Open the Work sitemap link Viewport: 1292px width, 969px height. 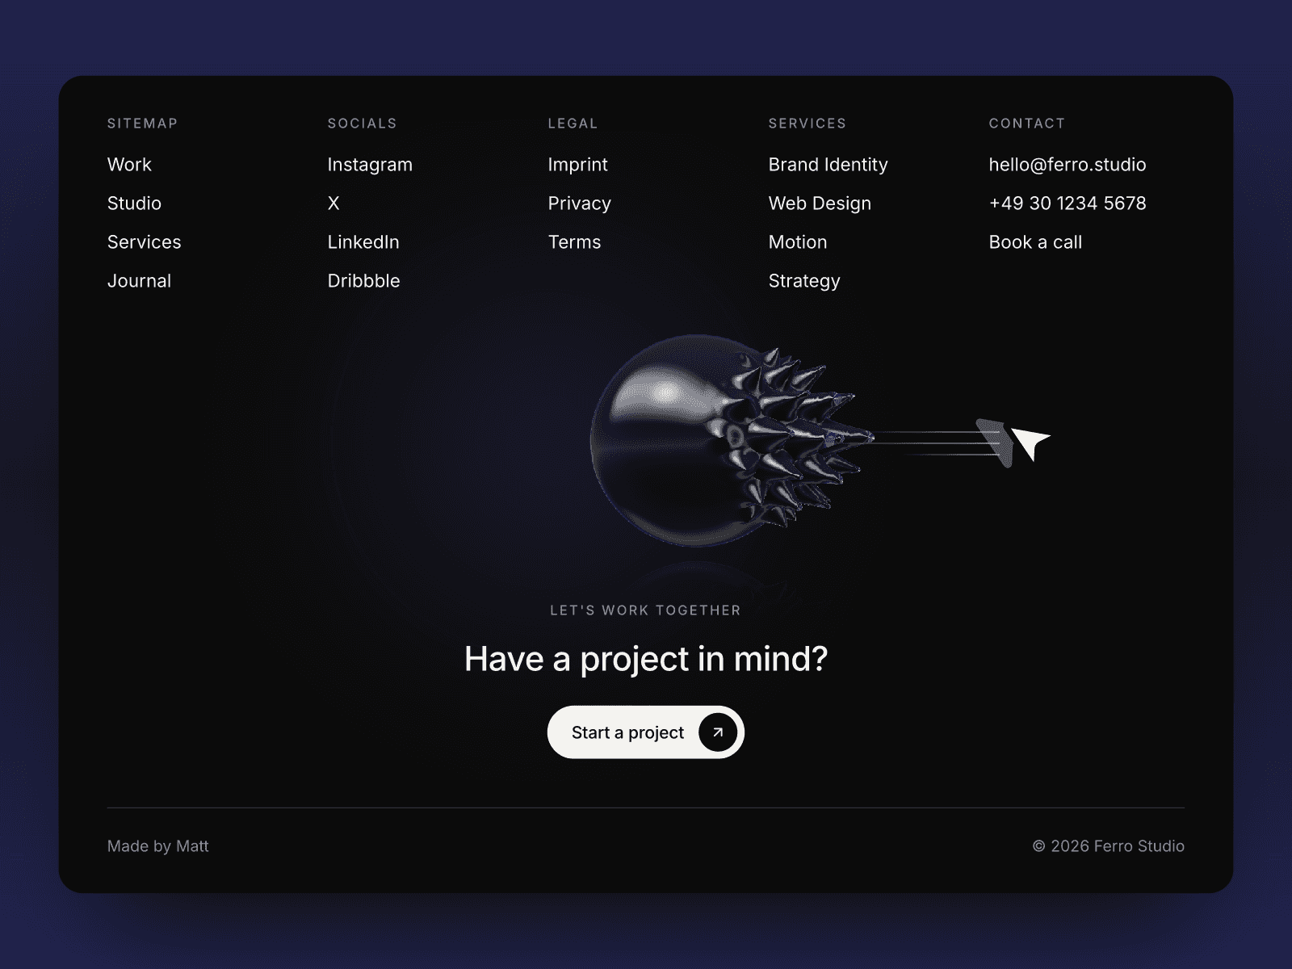tap(129, 165)
